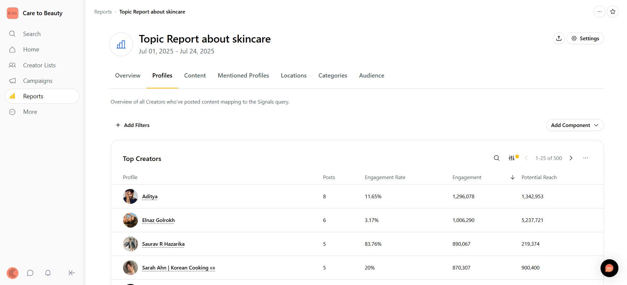Image resolution: width=627 pixels, height=285 pixels.
Task: Open the Categories tab
Action: click(333, 76)
